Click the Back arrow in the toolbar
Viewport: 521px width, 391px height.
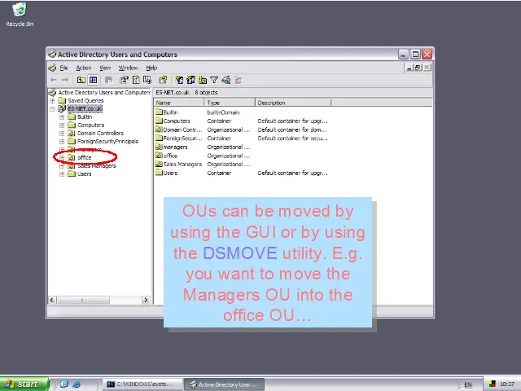coord(54,80)
